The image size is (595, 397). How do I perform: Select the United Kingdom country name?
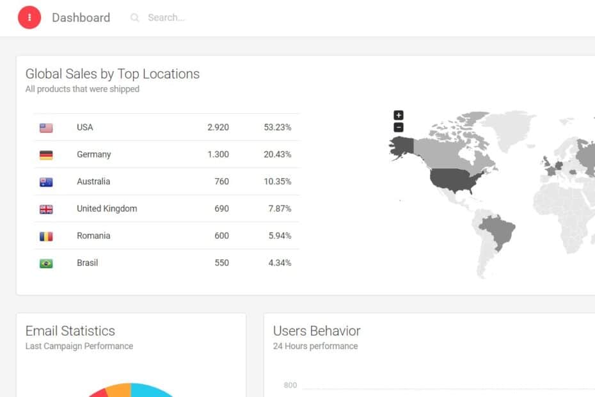pyautogui.click(x=107, y=209)
